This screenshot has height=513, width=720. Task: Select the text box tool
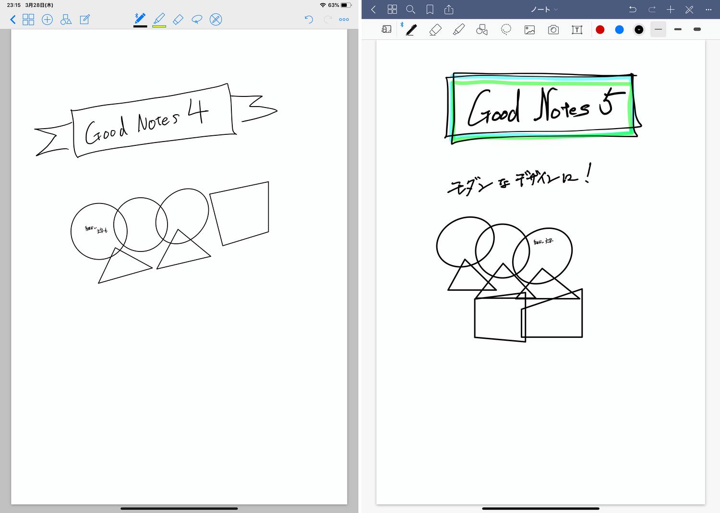pos(577,30)
